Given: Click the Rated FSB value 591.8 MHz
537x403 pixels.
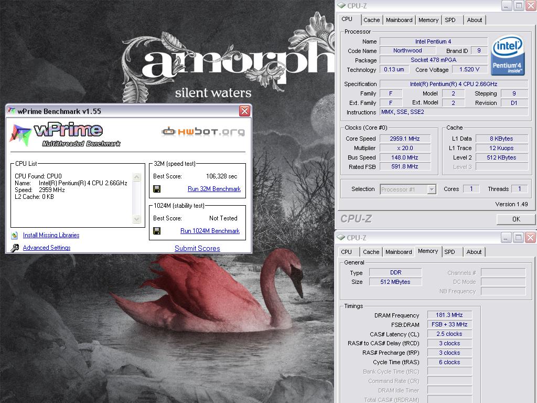Looking at the screenshot, I should point(405,166).
